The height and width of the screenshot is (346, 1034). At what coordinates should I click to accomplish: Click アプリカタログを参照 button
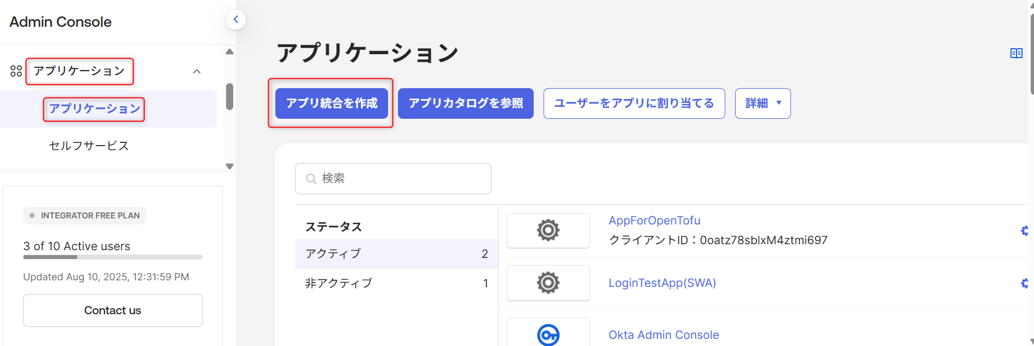[x=465, y=103]
